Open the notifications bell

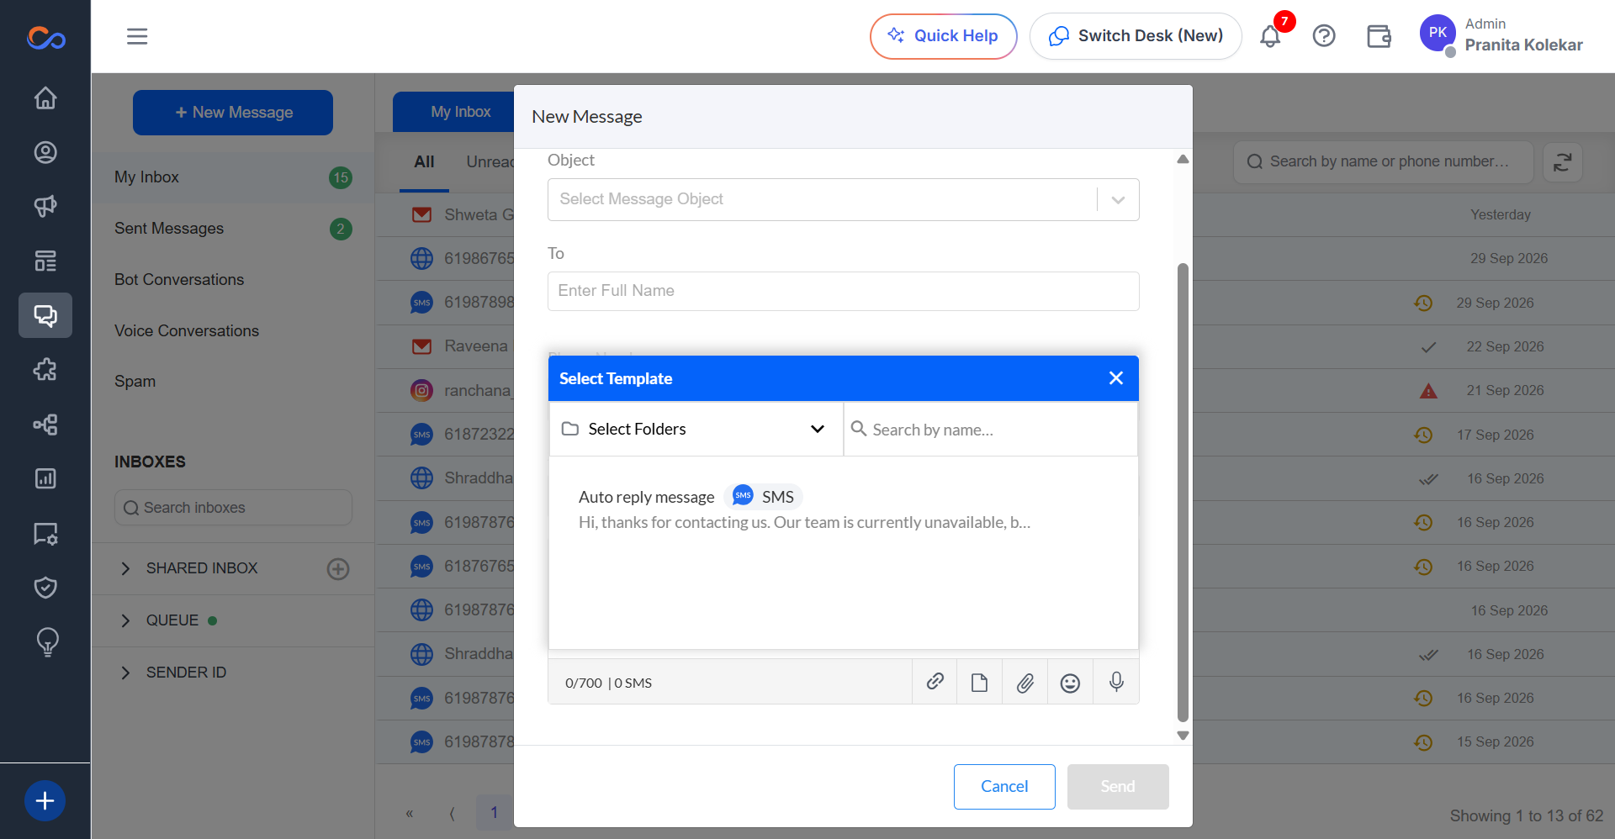point(1270,36)
